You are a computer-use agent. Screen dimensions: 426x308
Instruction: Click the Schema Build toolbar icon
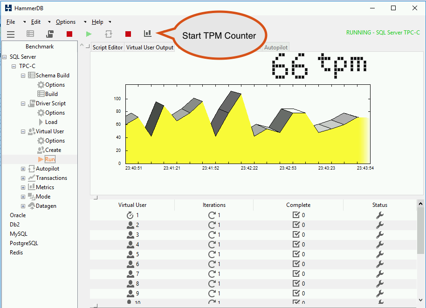(30, 34)
